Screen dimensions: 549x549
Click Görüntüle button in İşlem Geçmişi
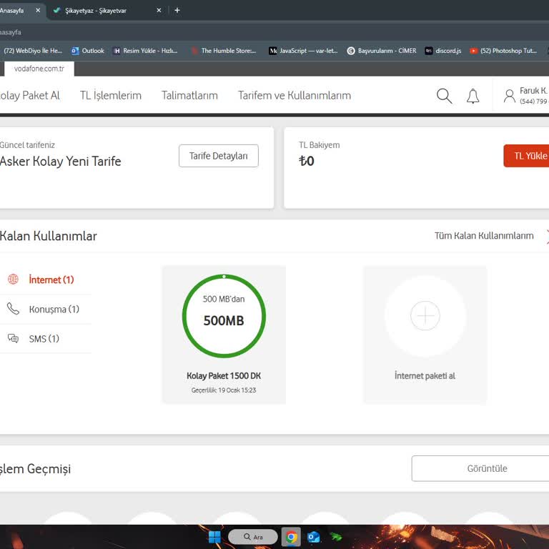[480, 468]
